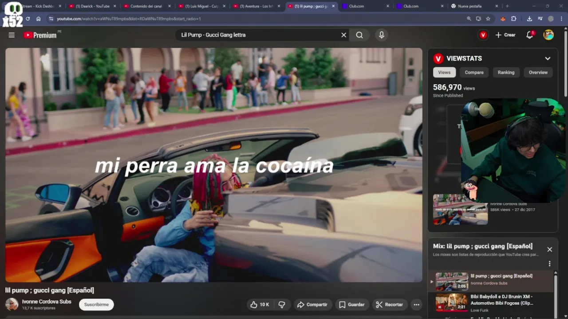Open YouTube notifications bell
568x319 pixels.
point(529,35)
